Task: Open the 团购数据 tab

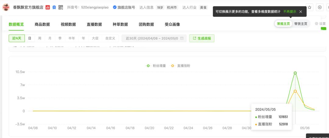Action: [x=146, y=24]
